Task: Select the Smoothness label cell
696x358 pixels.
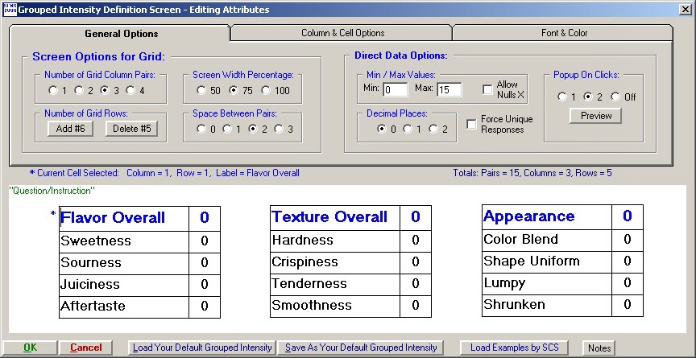Action: (335, 307)
